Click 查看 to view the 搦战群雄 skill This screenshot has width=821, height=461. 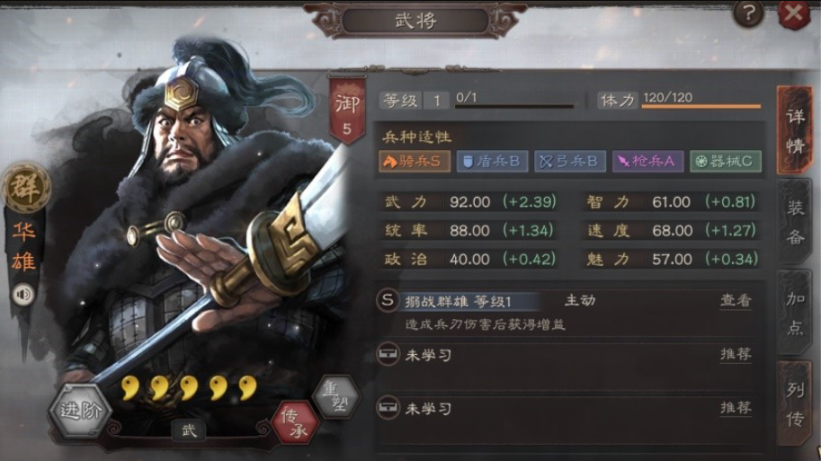pos(736,300)
